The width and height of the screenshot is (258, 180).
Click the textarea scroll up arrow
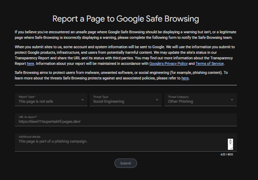230,140
